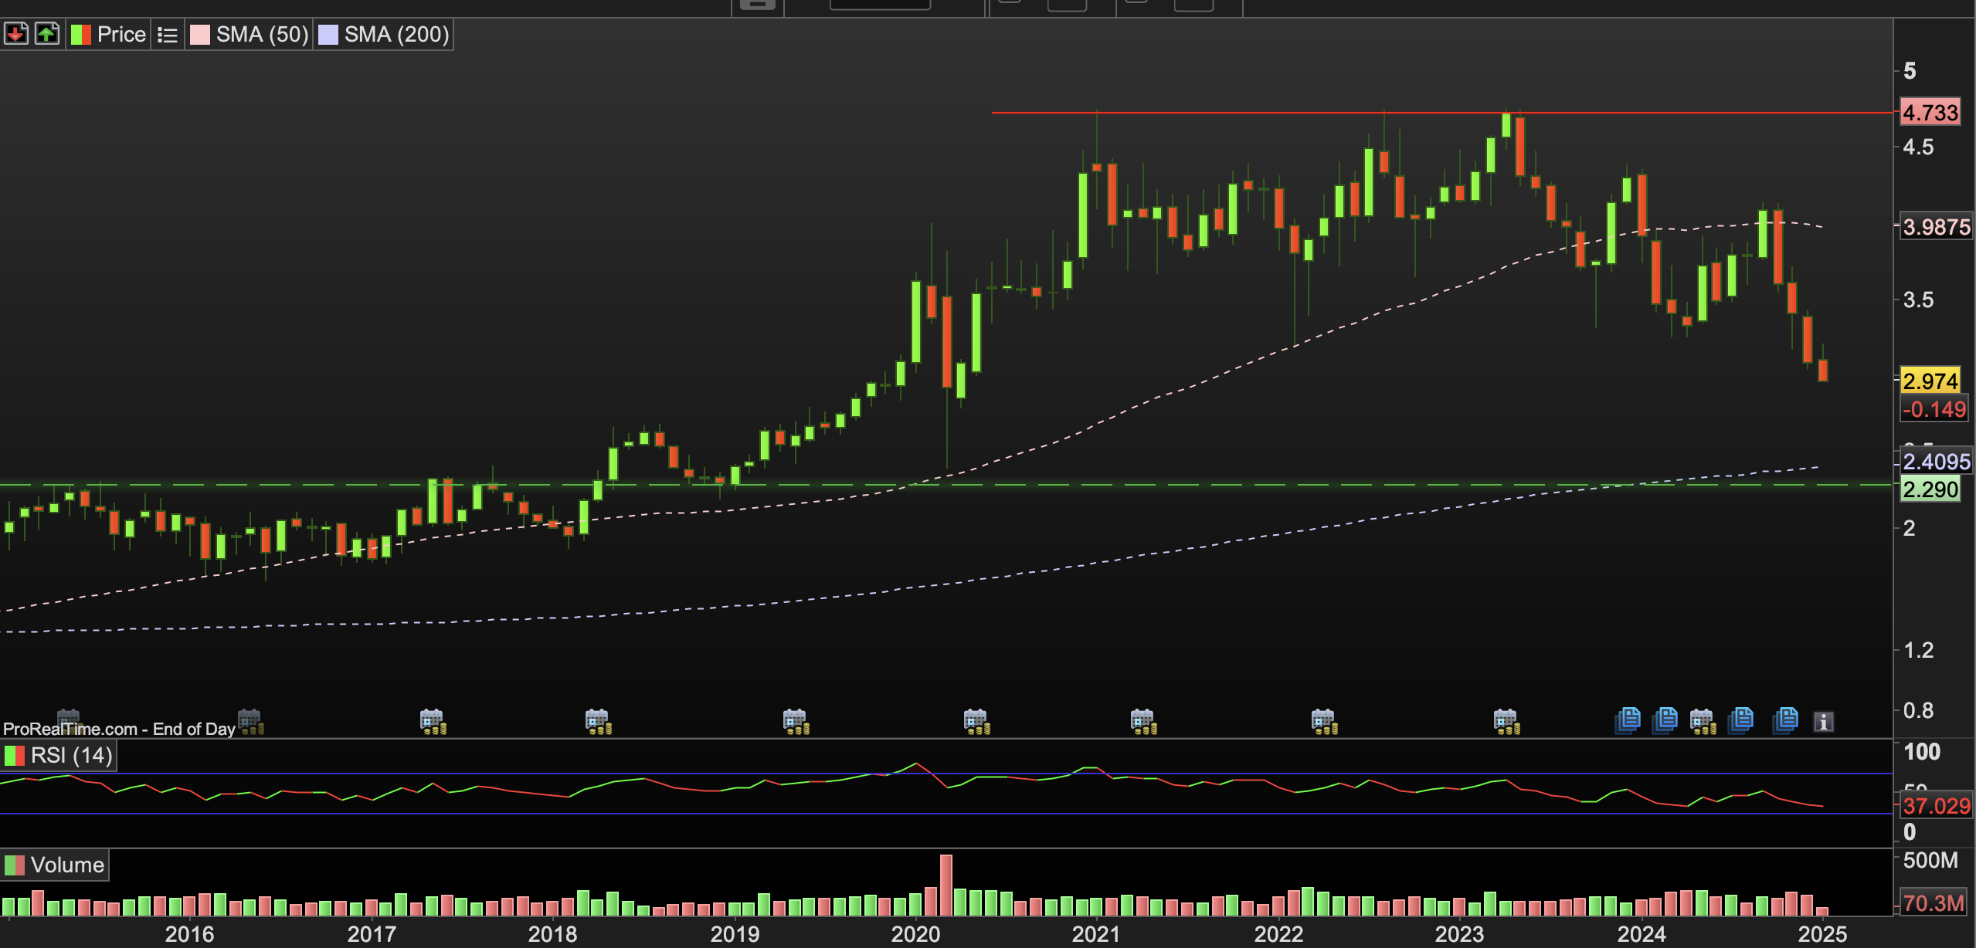Click the dividend calendar icon near 2020
Viewport: 1976px width, 948px height.
pos(976,722)
